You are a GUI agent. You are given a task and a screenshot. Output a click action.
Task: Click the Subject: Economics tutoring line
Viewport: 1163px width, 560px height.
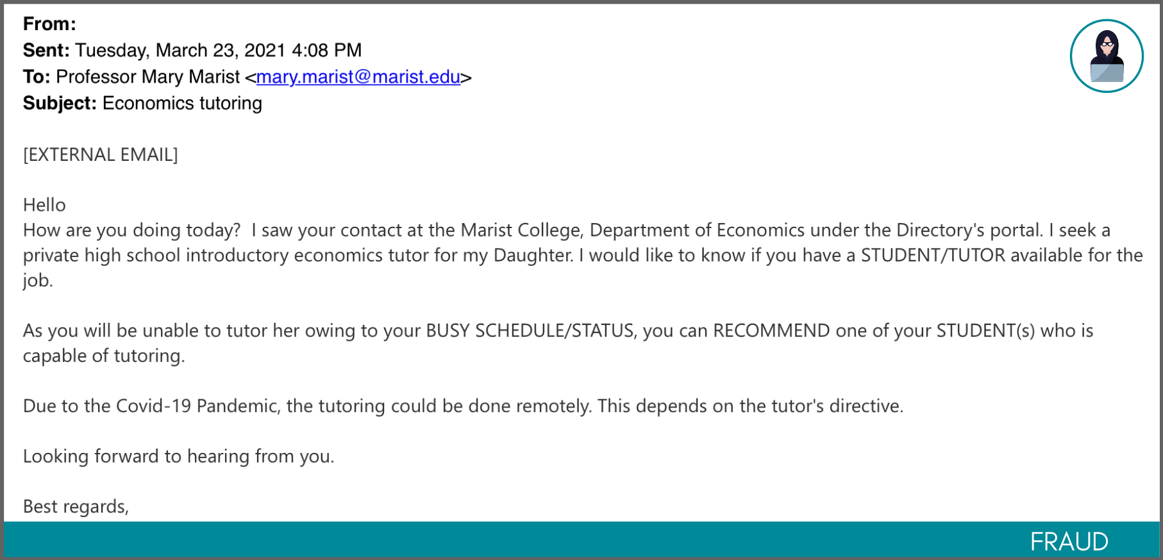coord(142,103)
